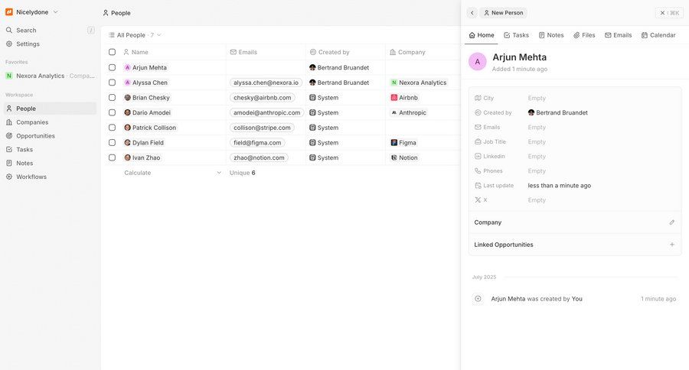This screenshot has height=370, width=689.
Task: Select People in the sidebar
Action: pos(50,109)
